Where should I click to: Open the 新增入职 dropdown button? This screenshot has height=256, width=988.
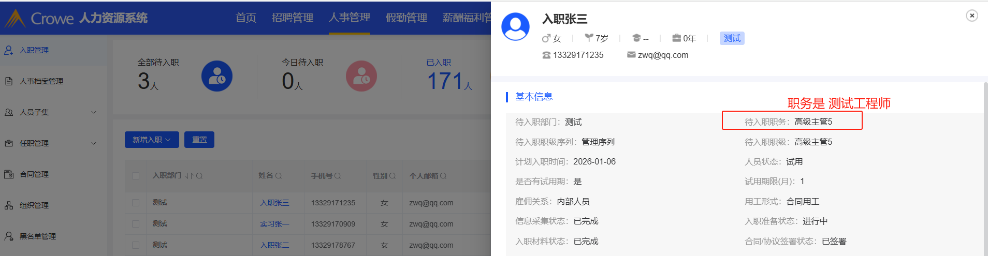pyautogui.click(x=152, y=140)
